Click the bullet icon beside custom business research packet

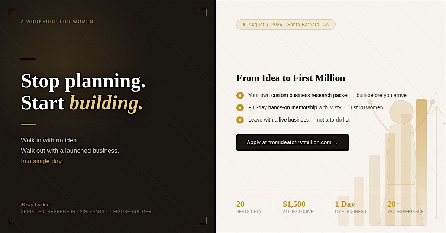click(x=240, y=96)
